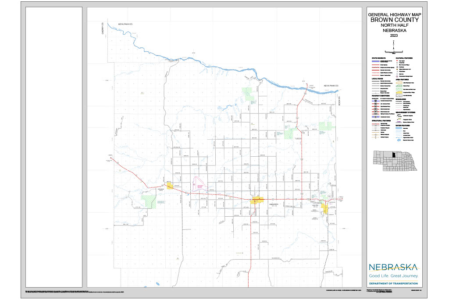This screenshot has width=449, height=299.
Task: Click the purple-blue swatch under State Highways
Action: point(375,61)
